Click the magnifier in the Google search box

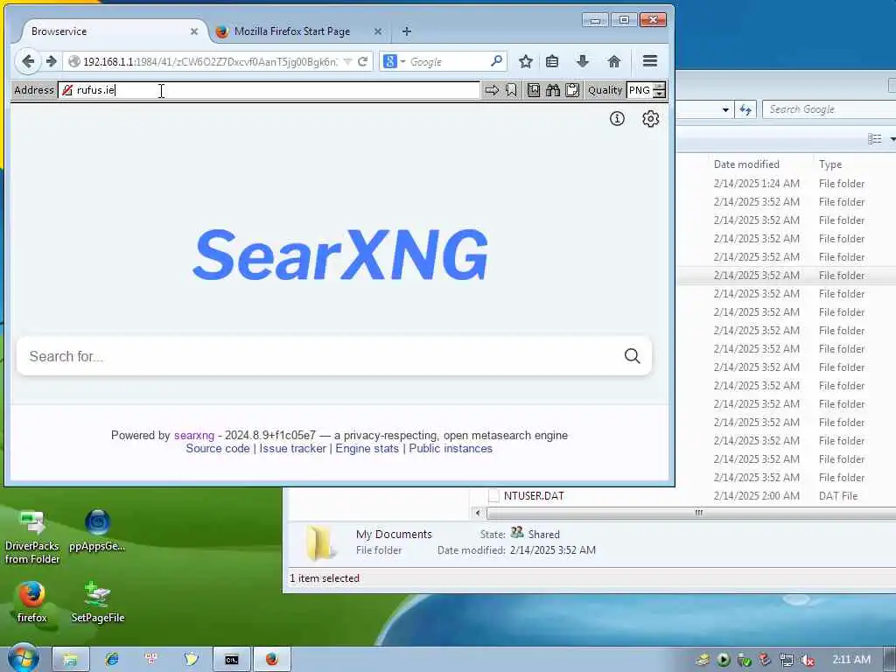(x=496, y=60)
